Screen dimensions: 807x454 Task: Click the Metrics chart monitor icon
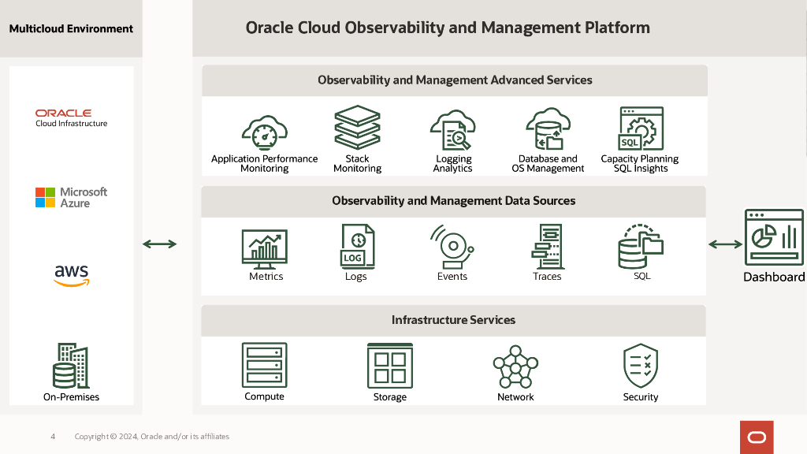pos(265,249)
